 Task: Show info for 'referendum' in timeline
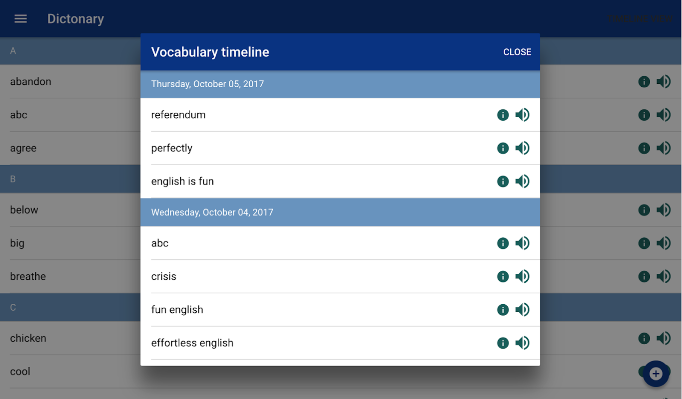pos(503,115)
